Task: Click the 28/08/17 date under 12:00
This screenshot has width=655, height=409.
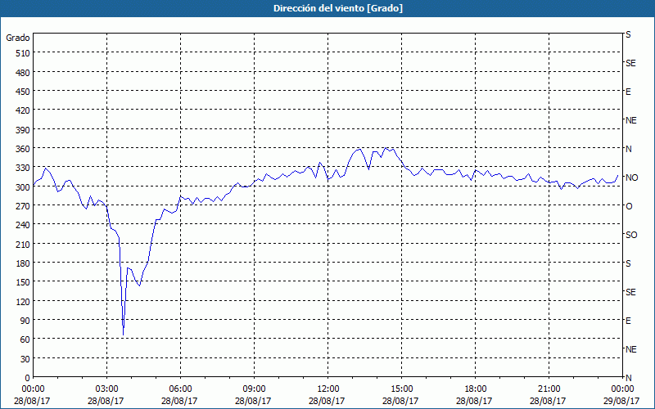Action: tap(327, 401)
